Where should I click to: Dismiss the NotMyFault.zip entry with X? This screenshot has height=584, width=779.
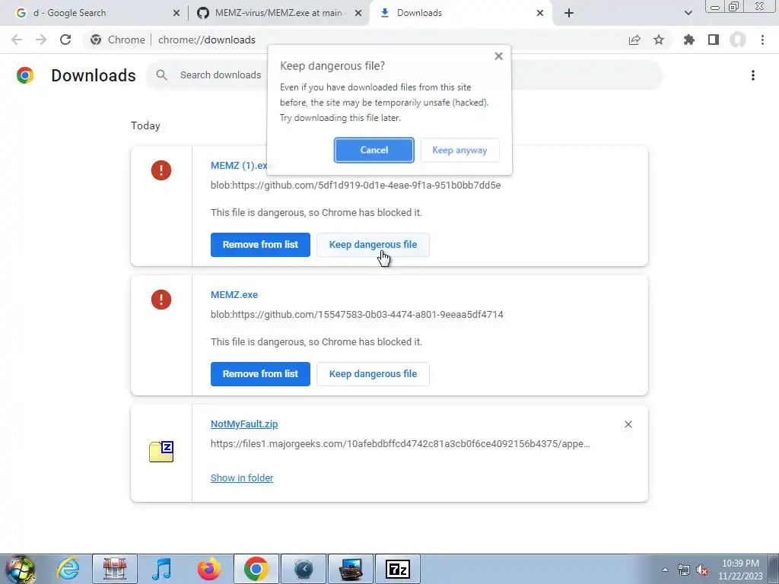click(x=628, y=424)
